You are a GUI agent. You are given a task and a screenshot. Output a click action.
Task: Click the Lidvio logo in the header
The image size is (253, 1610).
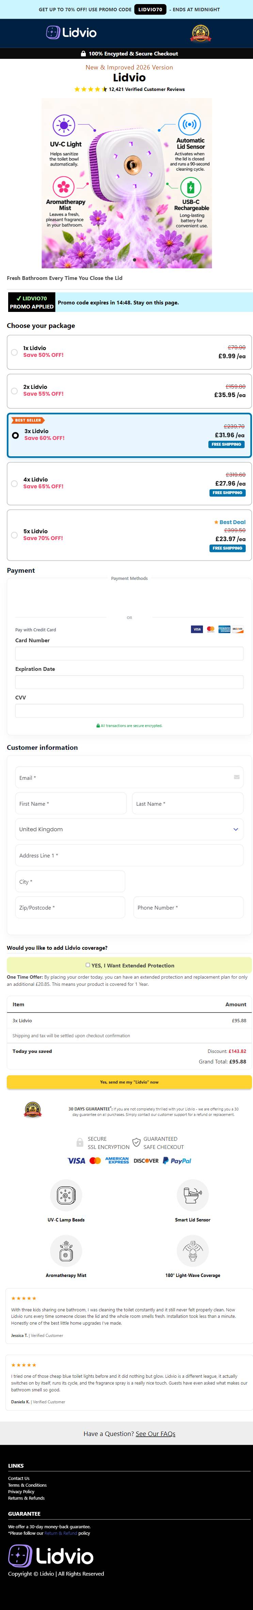tap(71, 32)
